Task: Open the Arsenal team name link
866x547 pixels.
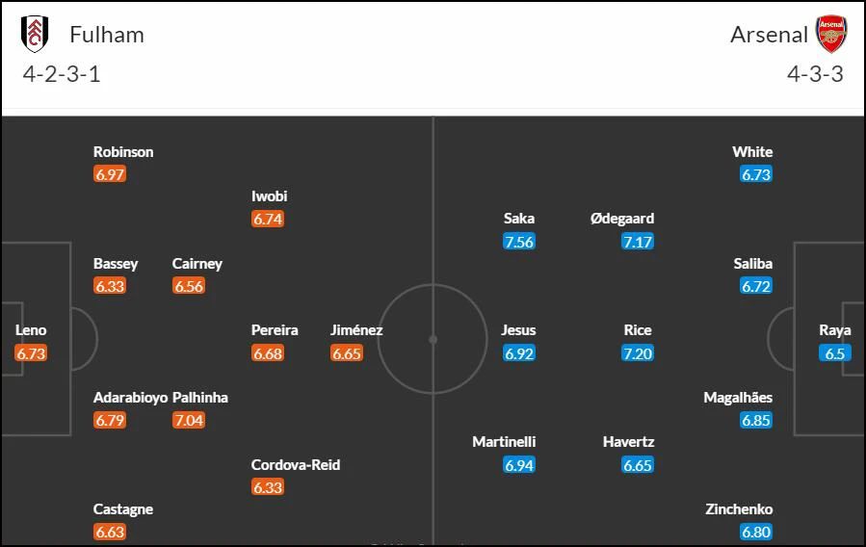Action: click(769, 35)
